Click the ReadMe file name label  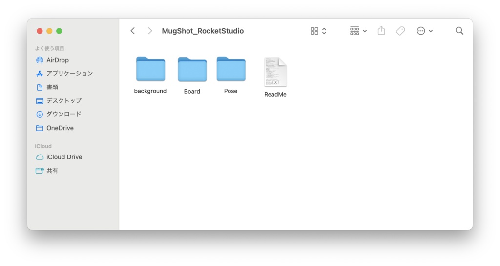pyautogui.click(x=275, y=94)
